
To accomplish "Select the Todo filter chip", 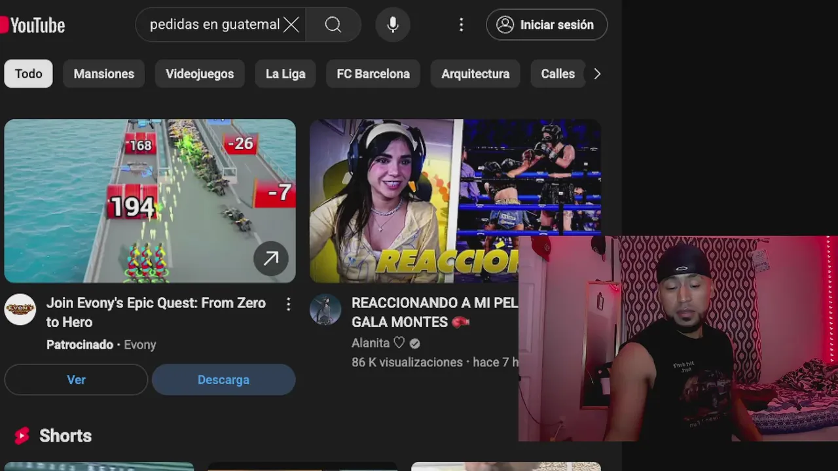I will (x=28, y=74).
